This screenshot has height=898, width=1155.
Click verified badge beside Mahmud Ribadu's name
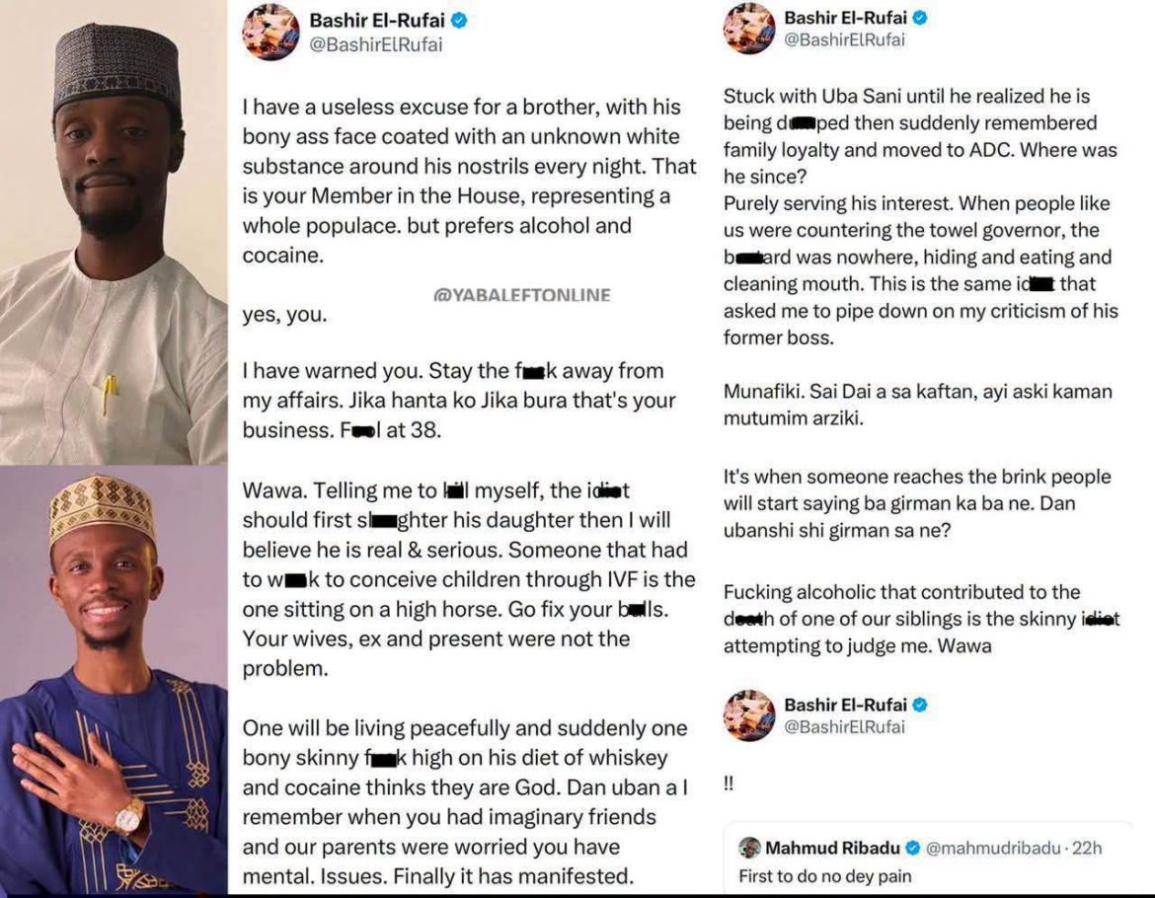[x=912, y=848]
